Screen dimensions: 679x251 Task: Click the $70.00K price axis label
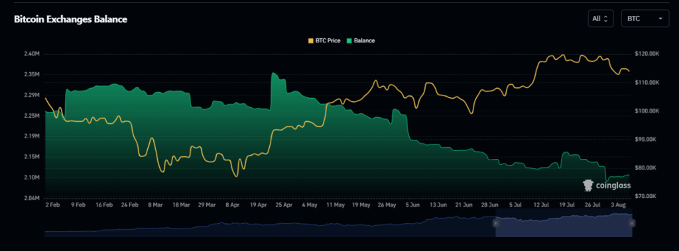tap(647, 197)
